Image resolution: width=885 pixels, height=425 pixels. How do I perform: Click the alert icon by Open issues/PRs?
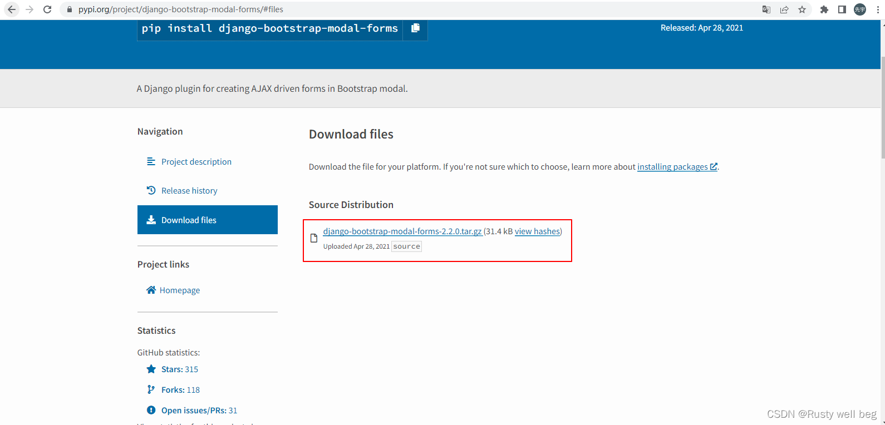[x=151, y=410]
